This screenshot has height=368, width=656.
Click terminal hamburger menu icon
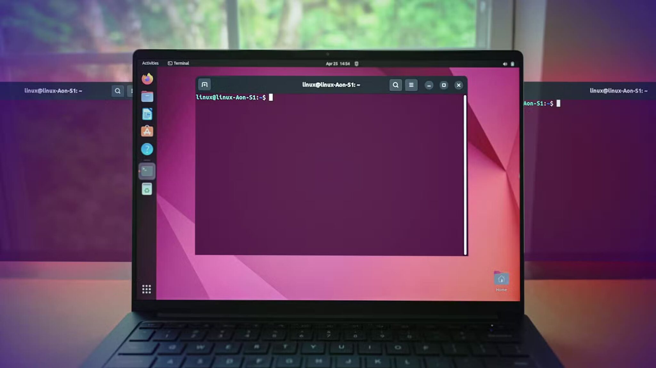[410, 85]
